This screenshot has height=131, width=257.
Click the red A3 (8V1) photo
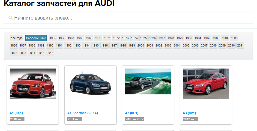click(206, 84)
